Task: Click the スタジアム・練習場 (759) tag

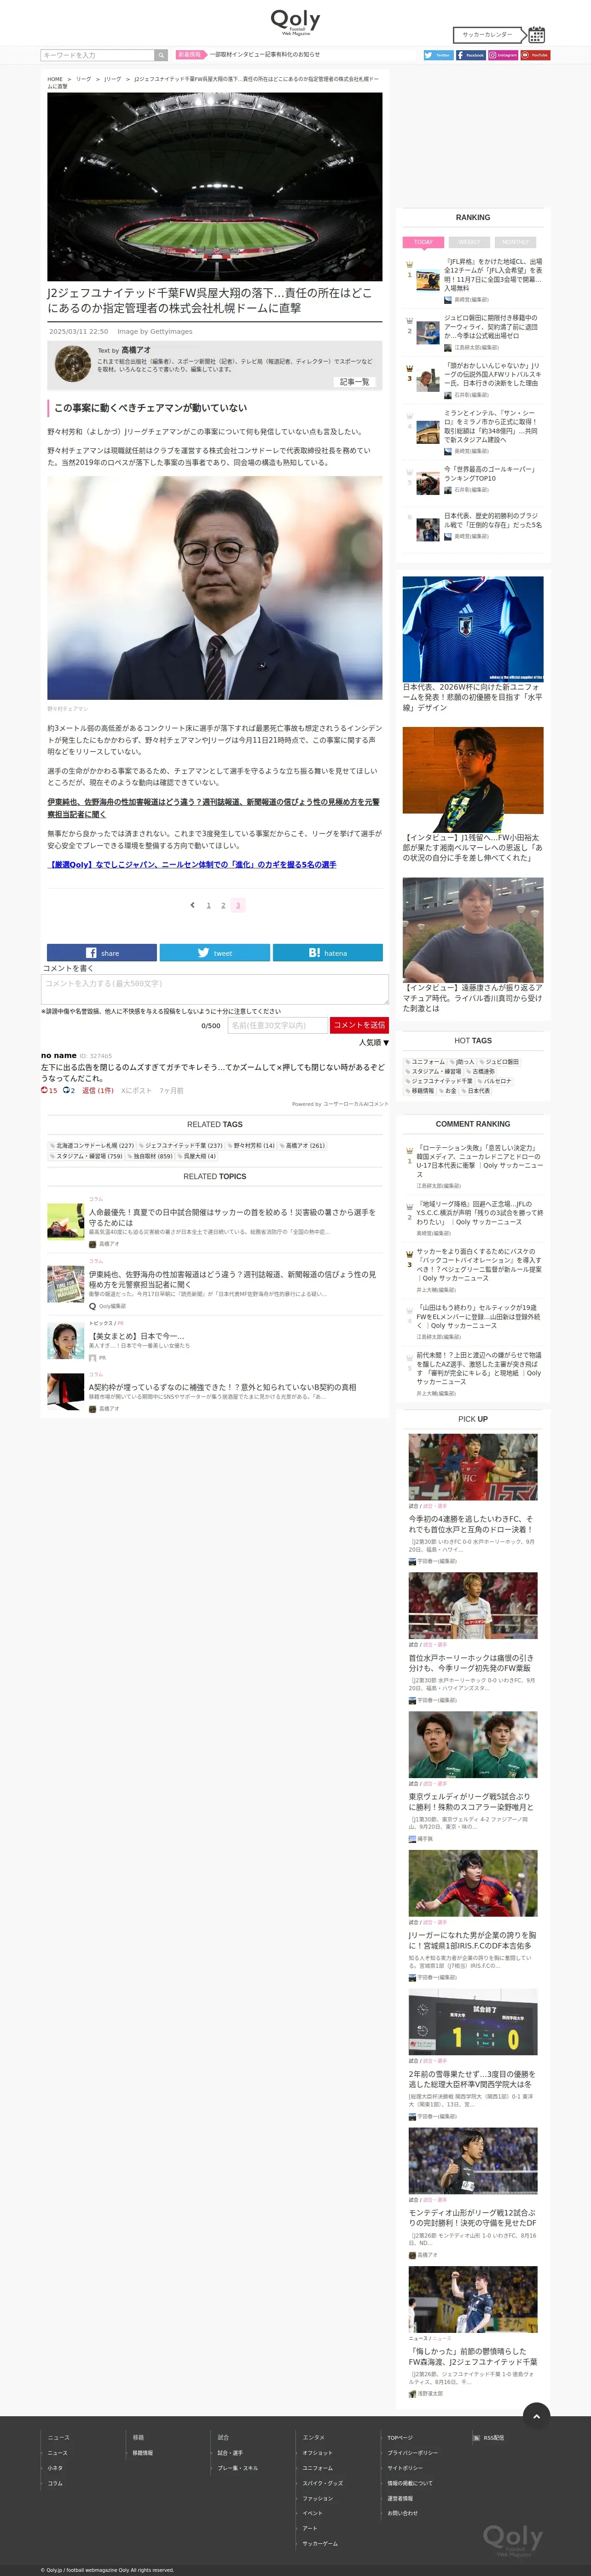Action: [86, 1156]
